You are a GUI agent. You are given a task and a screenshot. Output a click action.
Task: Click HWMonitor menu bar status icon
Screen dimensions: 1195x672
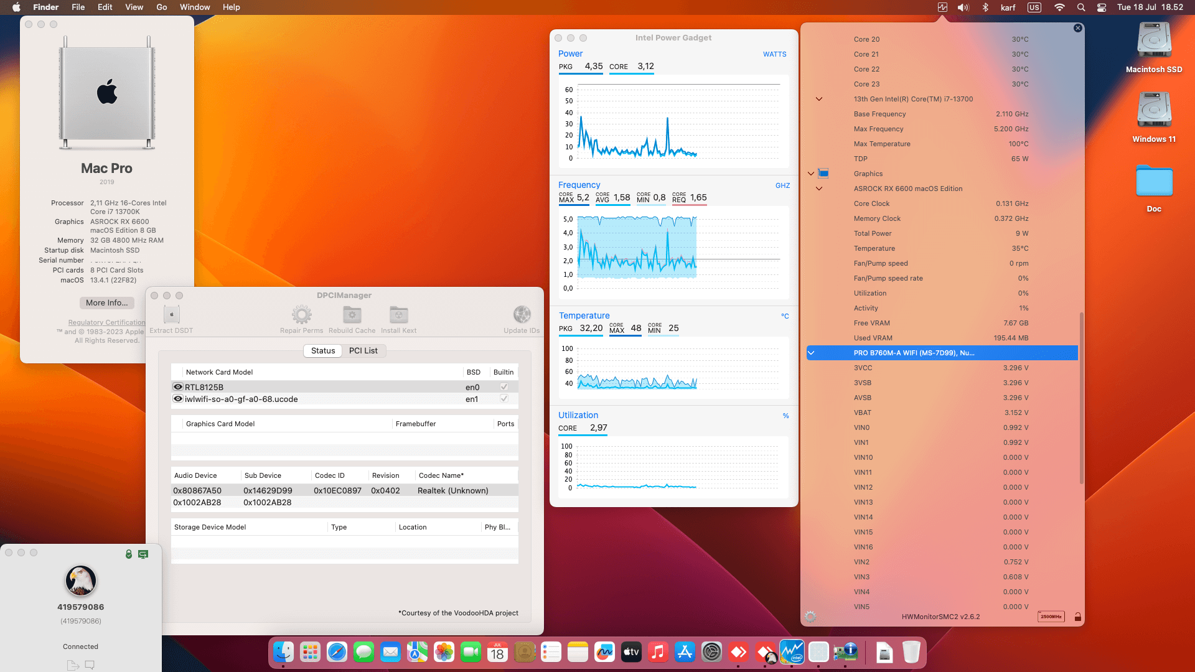[x=942, y=7]
